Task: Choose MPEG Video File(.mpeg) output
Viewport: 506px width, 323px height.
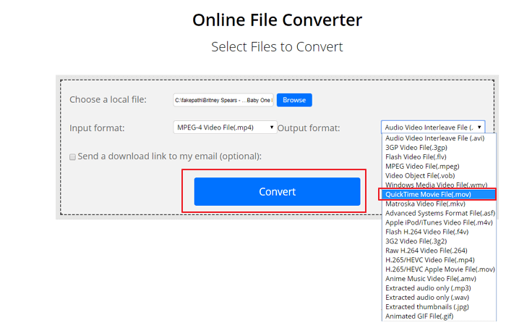Action: click(439, 166)
